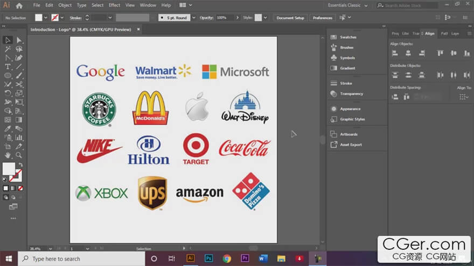The height and width of the screenshot is (266, 474).
Task: Click Horizontal Align Left icon
Action: pos(395,53)
